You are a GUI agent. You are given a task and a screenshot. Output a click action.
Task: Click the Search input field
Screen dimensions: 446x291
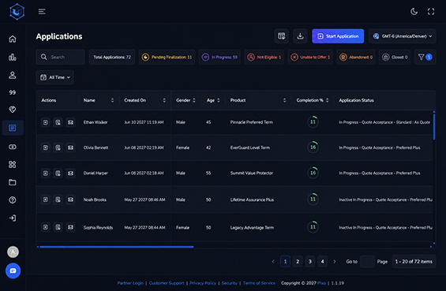tap(60, 57)
